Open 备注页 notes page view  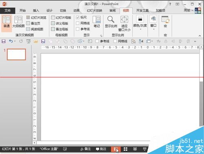pos(33,23)
